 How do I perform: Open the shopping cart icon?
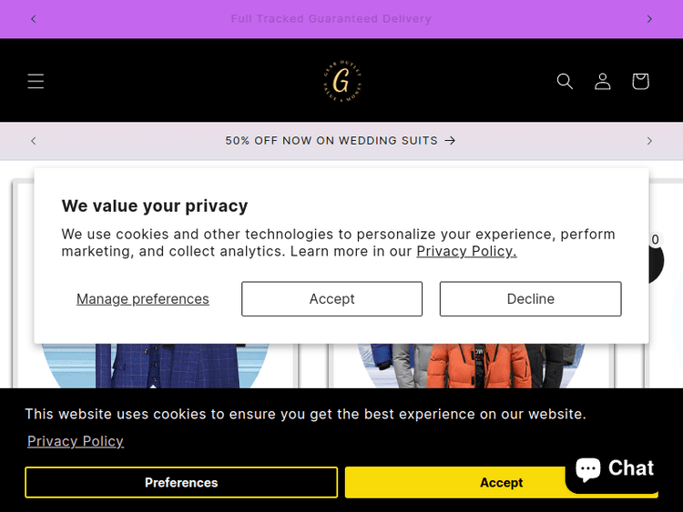pyautogui.click(x=640, y=82)
